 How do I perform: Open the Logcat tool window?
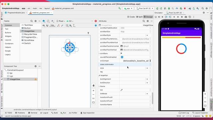tap(44, 113)
